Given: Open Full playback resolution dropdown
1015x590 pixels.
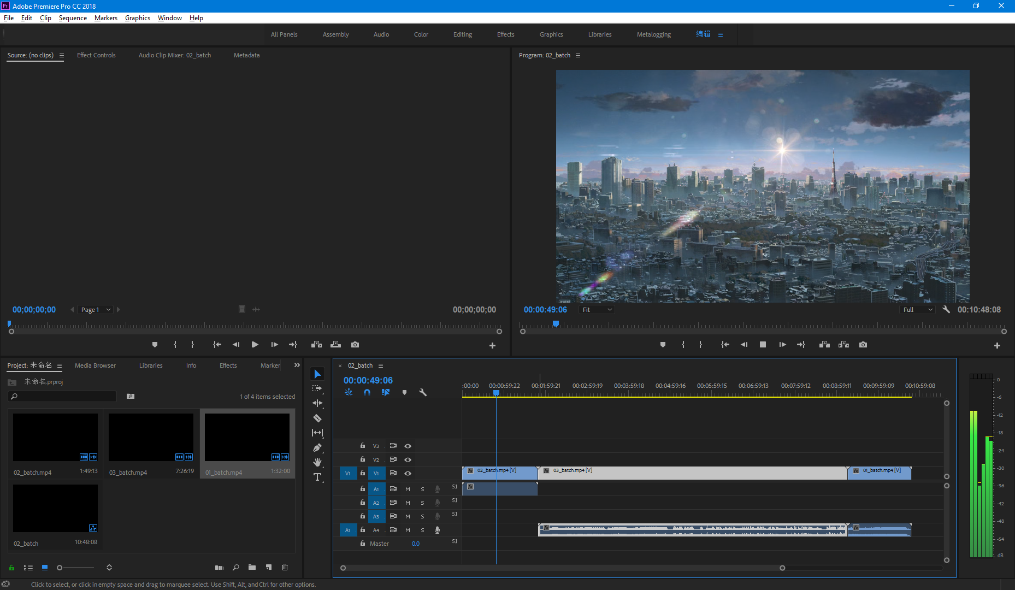Looking at the screenshot, I should [x=918, y=310].
